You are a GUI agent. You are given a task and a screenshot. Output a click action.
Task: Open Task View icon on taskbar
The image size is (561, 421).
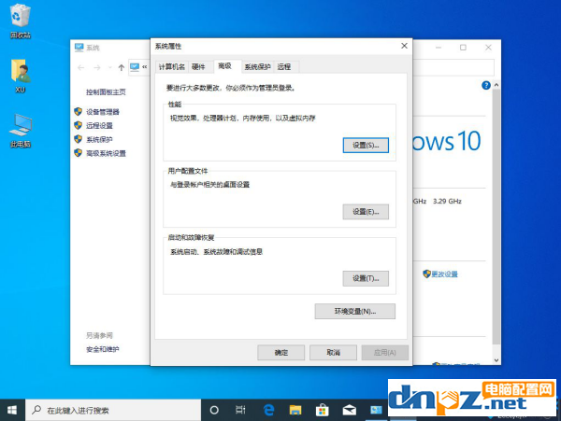tap(240, 410)
